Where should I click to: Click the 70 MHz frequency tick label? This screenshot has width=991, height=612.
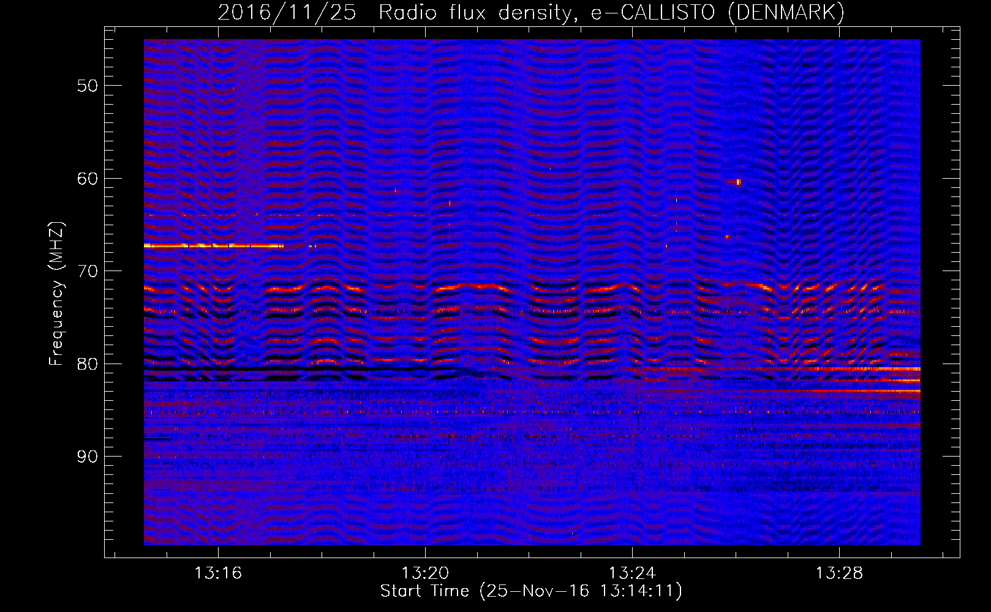(x=88, y=271)
